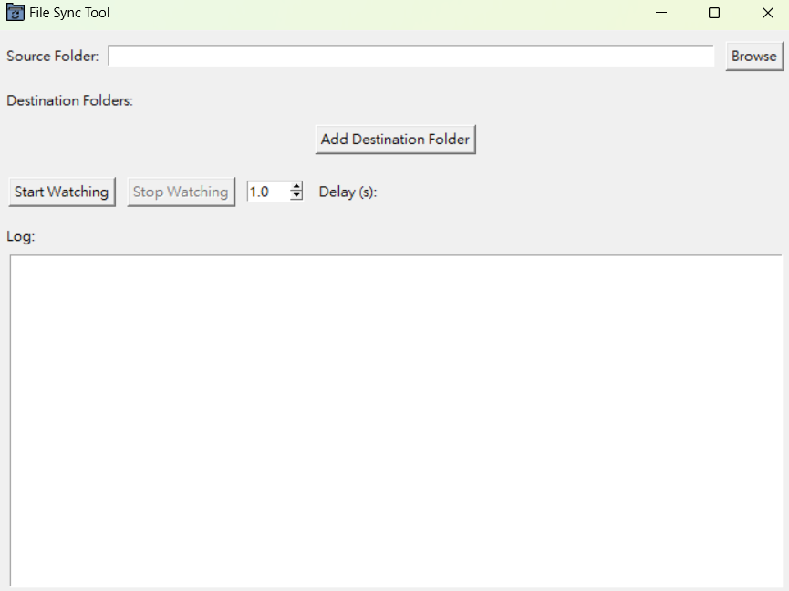This screenshot has width=789, height=591.
Task: Click inside the delay value field showing 1.0
Action: 266,192
